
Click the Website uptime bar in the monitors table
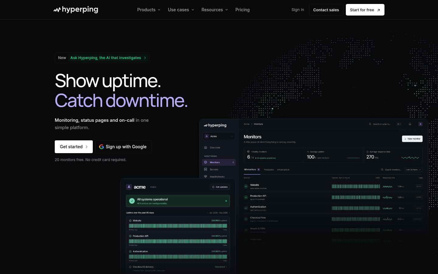click(356, 186)
